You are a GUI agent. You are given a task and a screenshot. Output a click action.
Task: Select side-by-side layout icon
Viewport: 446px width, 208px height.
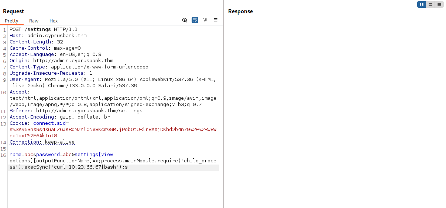coord(422,4)
